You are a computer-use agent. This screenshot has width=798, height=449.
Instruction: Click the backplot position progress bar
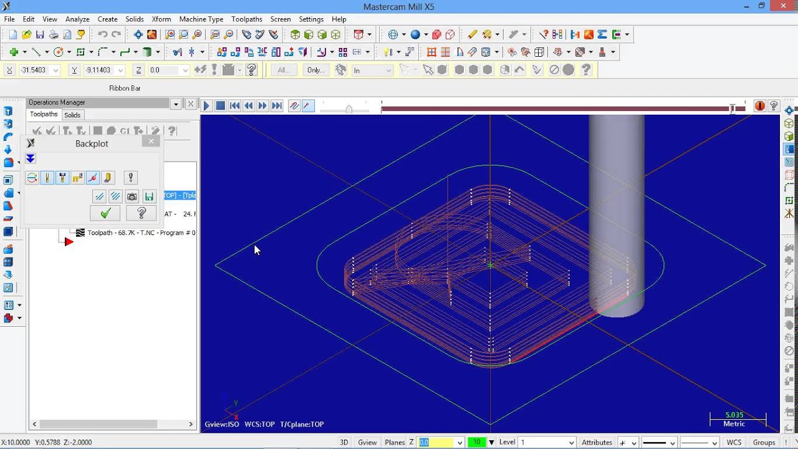(x=563, y=109)
